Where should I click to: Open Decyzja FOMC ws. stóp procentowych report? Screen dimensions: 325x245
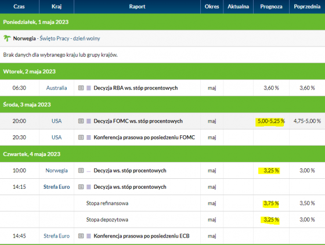(138, 121)
